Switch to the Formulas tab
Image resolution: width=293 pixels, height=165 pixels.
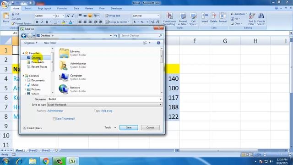coord(62,8)
